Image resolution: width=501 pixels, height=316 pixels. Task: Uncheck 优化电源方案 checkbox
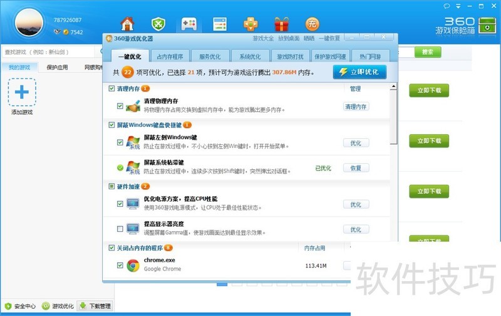click(x=120, y=204)
